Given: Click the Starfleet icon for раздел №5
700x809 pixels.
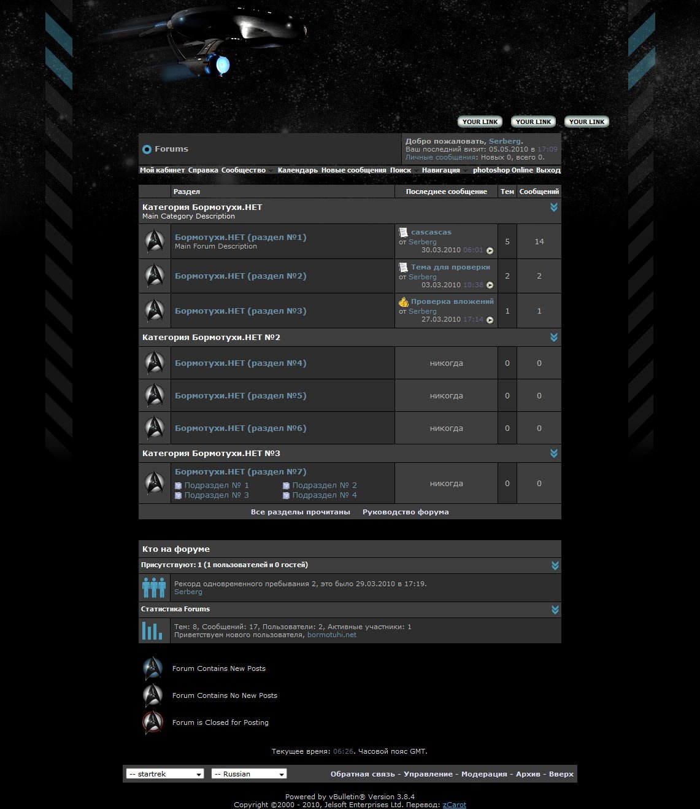Looking at the screenshot, I should coord(155,395).
